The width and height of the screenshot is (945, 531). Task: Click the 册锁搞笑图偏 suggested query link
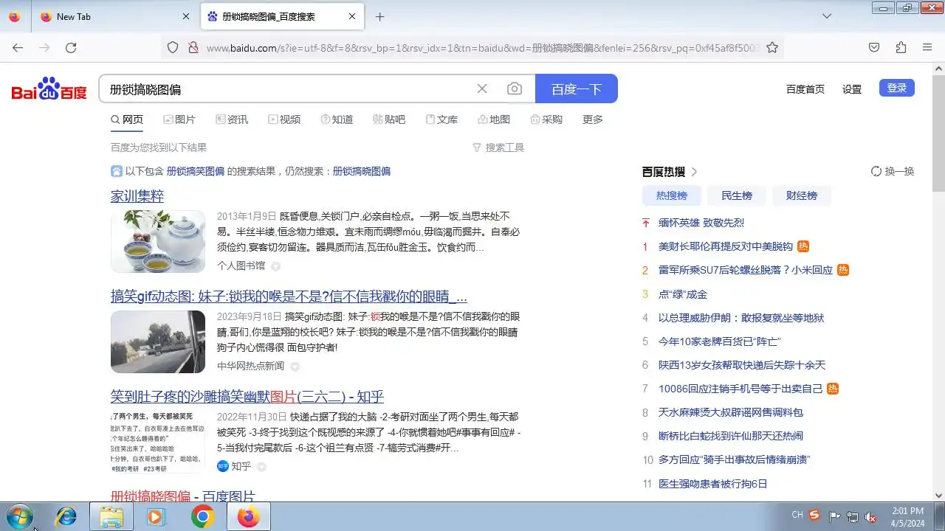pyautogui.click(x=195, y=171)
